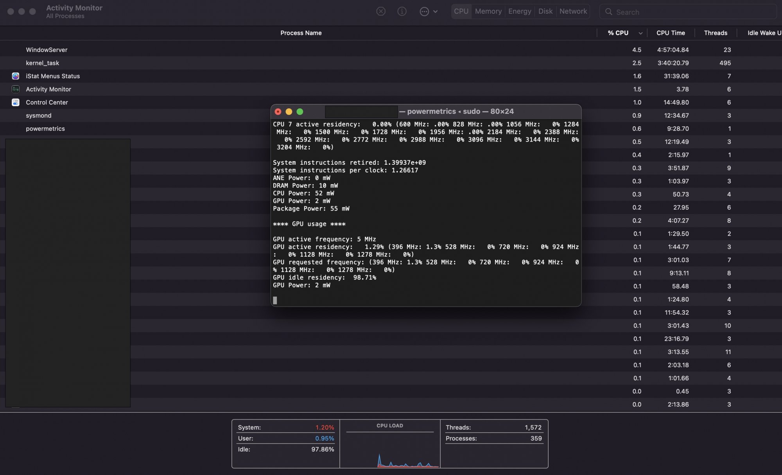Click the Activity Monitor process icon
The width and height of the screenshot is (782, 475).
click(x=16, y=89)
